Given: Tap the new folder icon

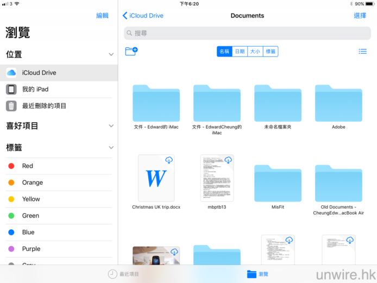Looking at the screenshot, I should tap(131, 51).
